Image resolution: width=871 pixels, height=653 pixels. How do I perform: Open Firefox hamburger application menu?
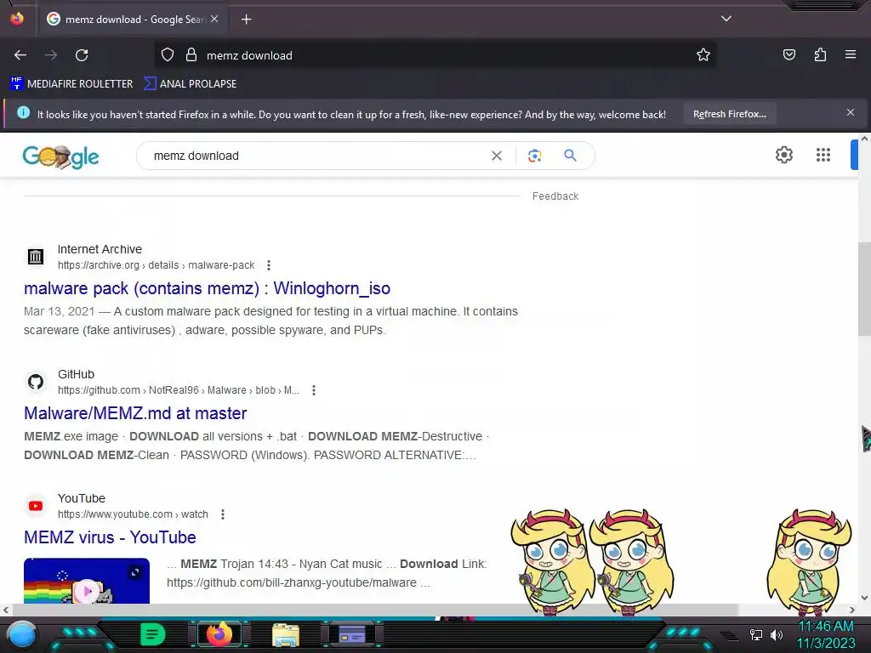[851, 54]
